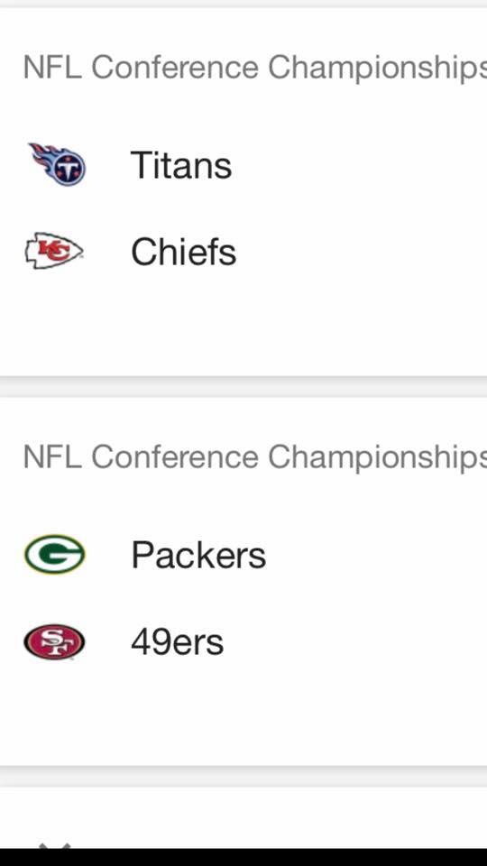
Task: Tap the 49ers row in second card
Action: tap(243, 641)
